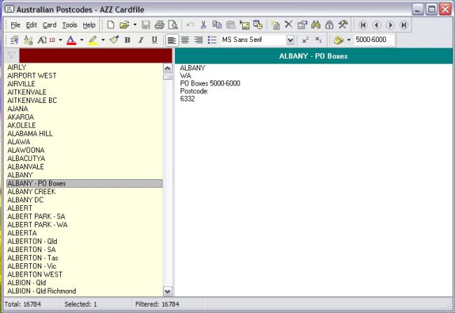Click the telephone dial icon

(x=338, y=40)
